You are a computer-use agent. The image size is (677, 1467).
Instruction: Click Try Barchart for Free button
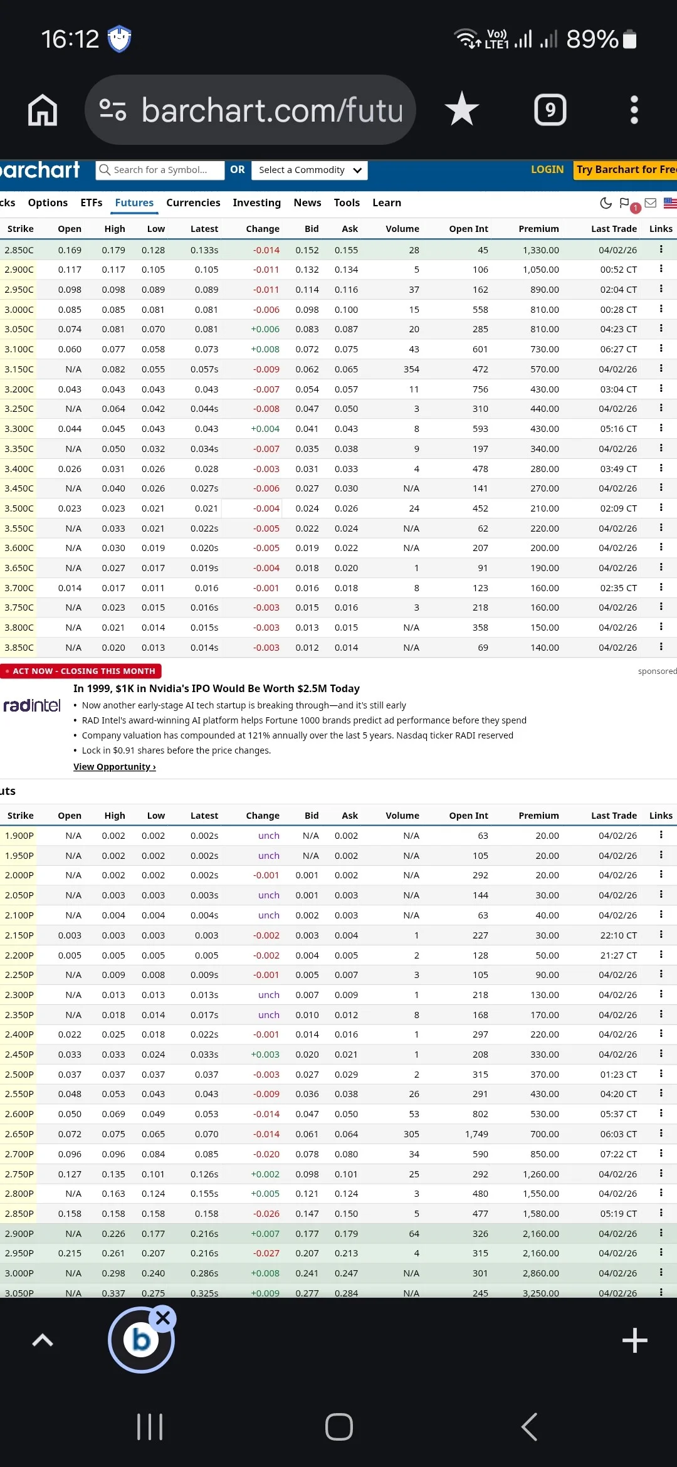[626, 169]
